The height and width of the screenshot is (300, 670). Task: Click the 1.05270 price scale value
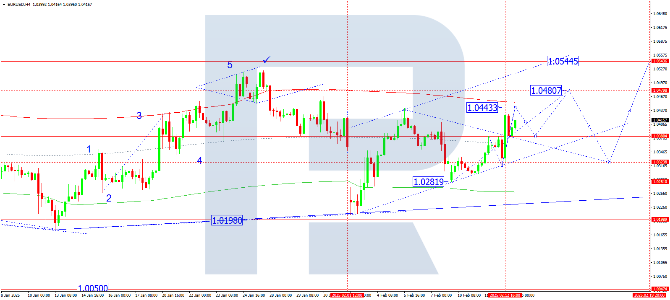tap(660, 69)
